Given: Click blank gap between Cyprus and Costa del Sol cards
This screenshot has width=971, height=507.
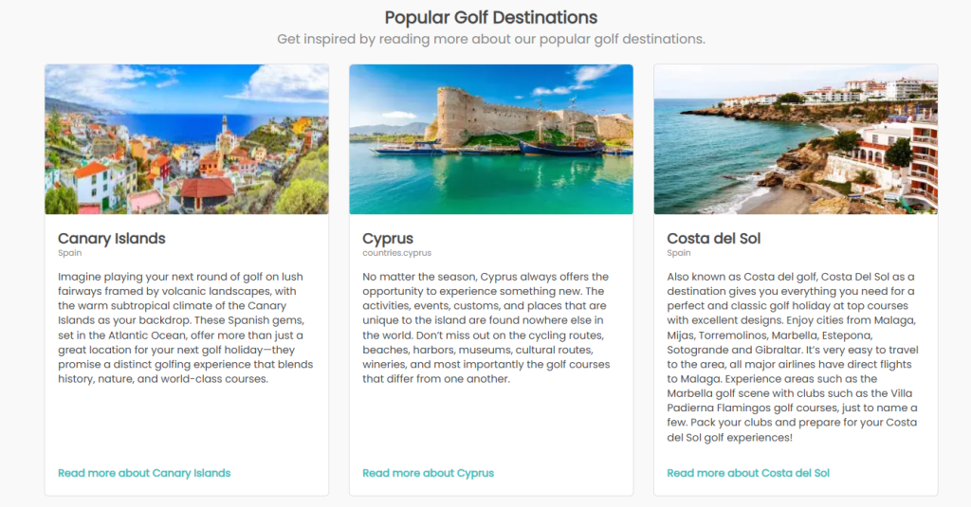Looking at the screenshot, I should pos(644,284).
